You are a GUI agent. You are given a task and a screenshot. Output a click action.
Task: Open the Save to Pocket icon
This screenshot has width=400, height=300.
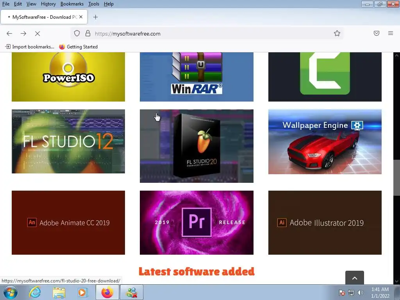coord(377,33)
